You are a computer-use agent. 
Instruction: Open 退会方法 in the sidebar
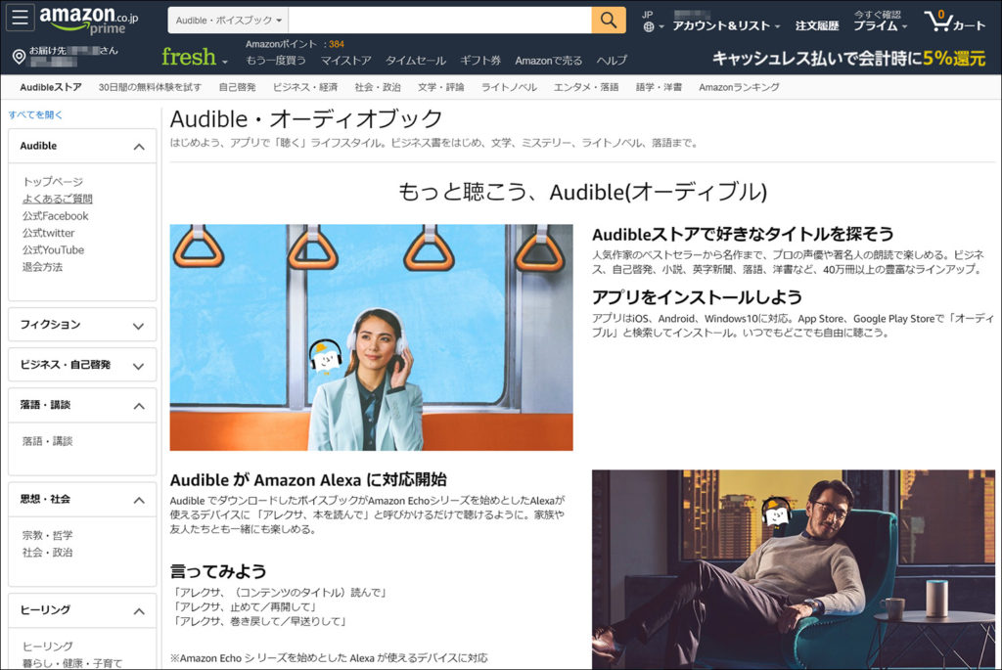[42, 267]
